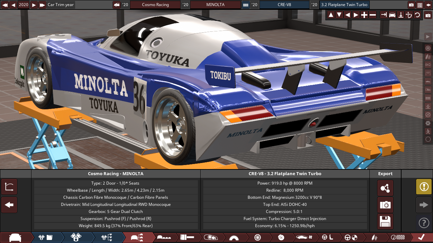
Task: Open graphics settings gear in sidebar
Action: click(x=428, y=123)
